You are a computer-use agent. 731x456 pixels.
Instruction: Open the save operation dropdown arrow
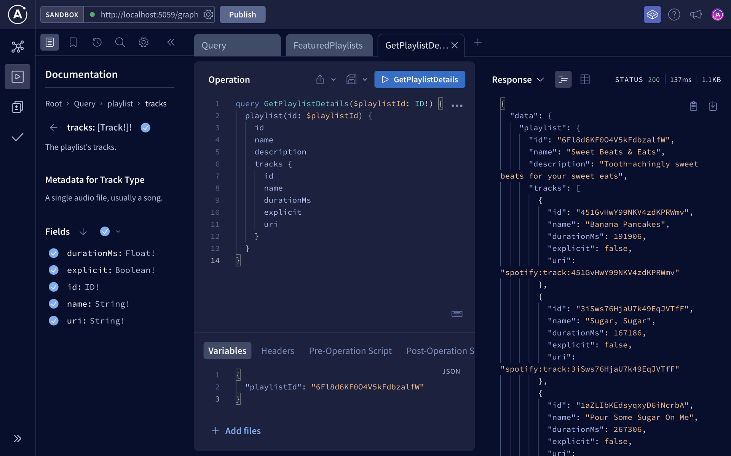pos(365,79)
